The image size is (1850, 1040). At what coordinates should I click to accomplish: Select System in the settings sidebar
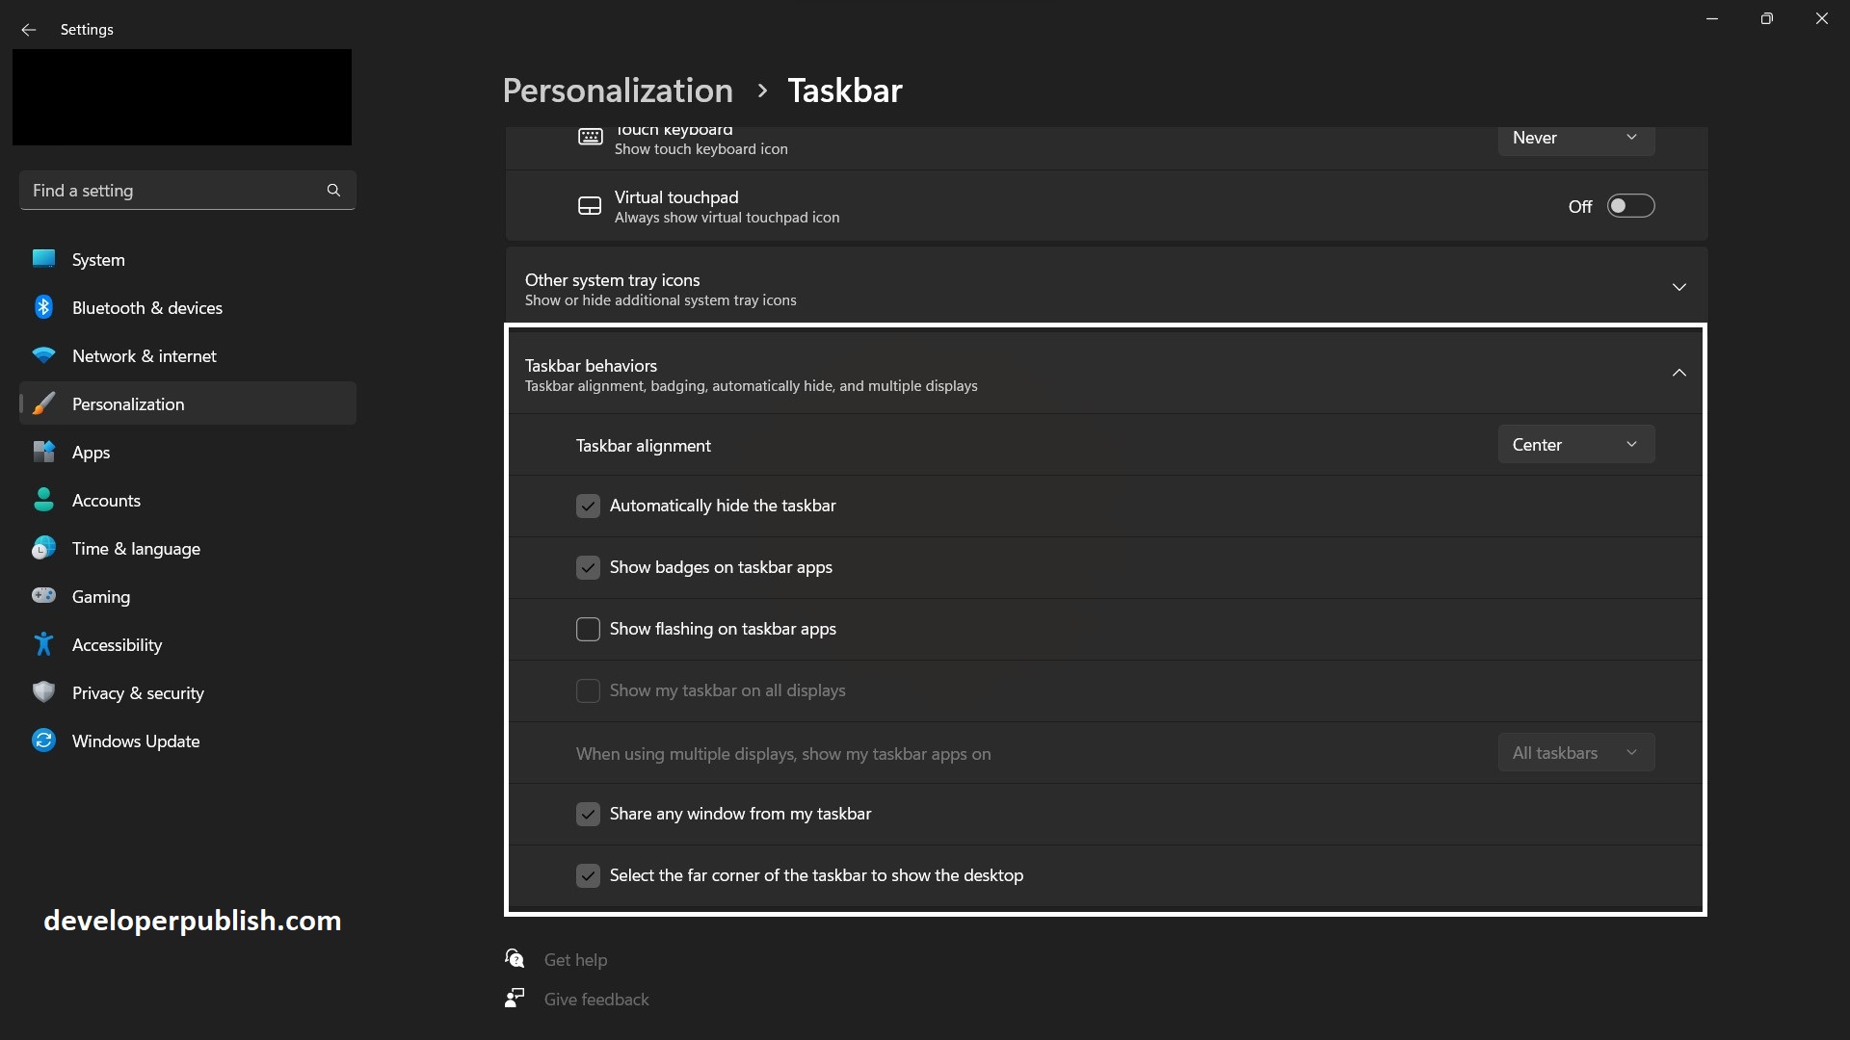[x=98, y=259]
